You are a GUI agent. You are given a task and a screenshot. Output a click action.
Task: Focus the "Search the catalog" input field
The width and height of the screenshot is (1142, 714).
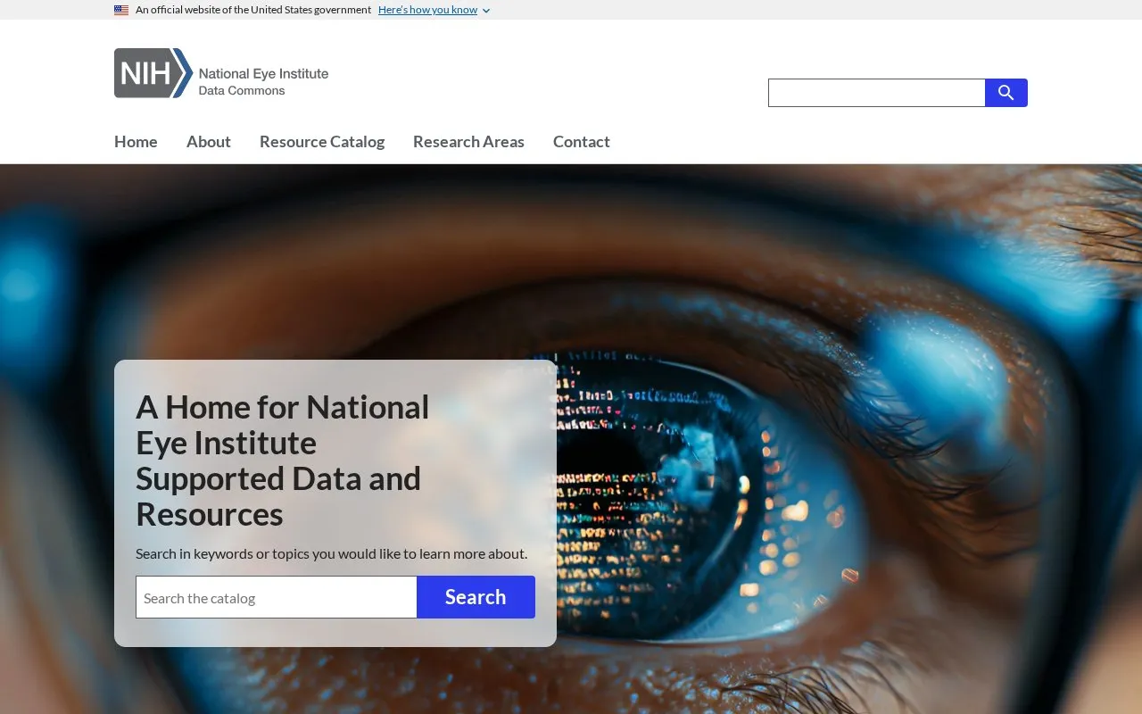[x=277, y=597]
